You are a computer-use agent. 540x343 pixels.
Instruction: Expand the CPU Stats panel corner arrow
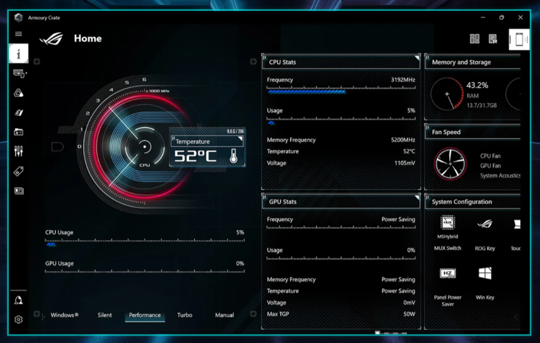pos(417,57)
